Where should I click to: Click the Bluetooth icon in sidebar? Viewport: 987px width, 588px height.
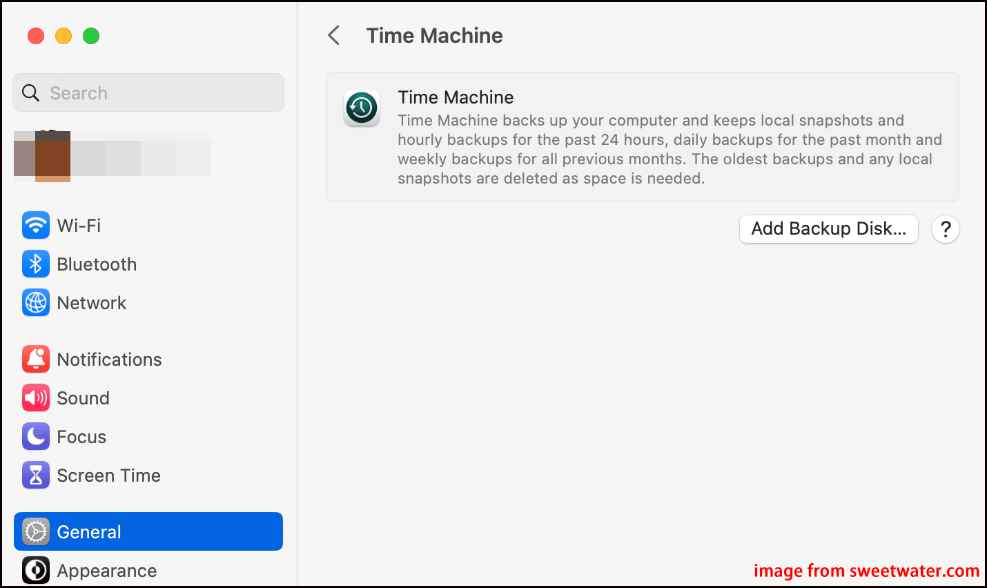(36, 264)
